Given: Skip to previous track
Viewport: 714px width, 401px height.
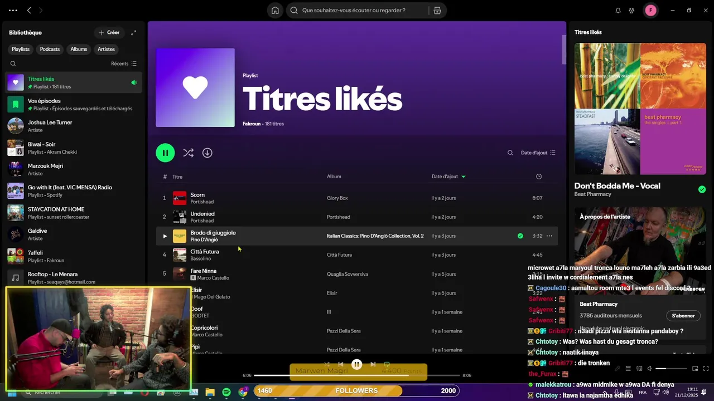Looking at the screenshot, I should [x=341, y=364].
